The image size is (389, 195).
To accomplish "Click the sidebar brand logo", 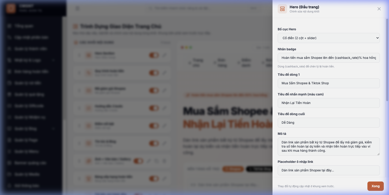I will click(x=11, y=8).
